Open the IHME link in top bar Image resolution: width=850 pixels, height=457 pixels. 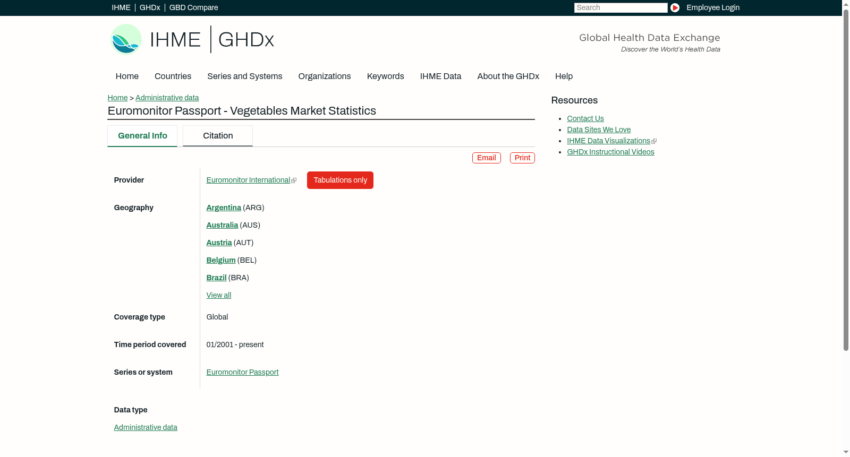click(121, 7)
